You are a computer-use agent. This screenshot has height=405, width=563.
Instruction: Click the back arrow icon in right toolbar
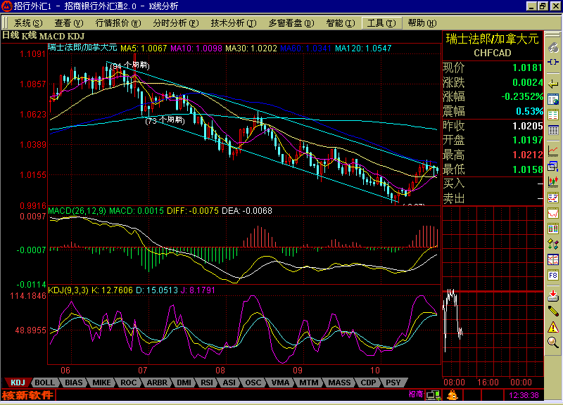[x=554, y=84]
